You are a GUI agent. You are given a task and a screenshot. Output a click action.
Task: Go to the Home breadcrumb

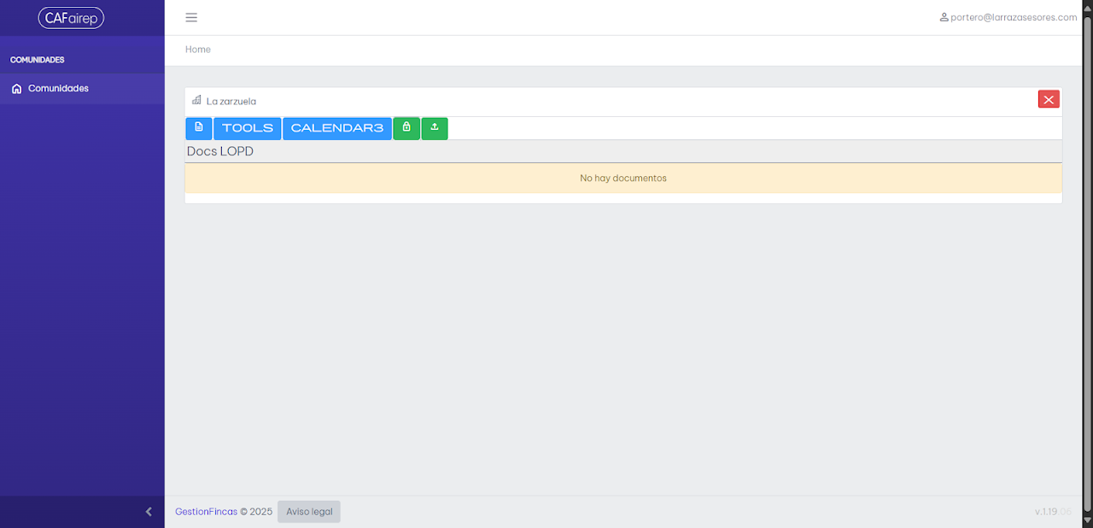(198, 50)
